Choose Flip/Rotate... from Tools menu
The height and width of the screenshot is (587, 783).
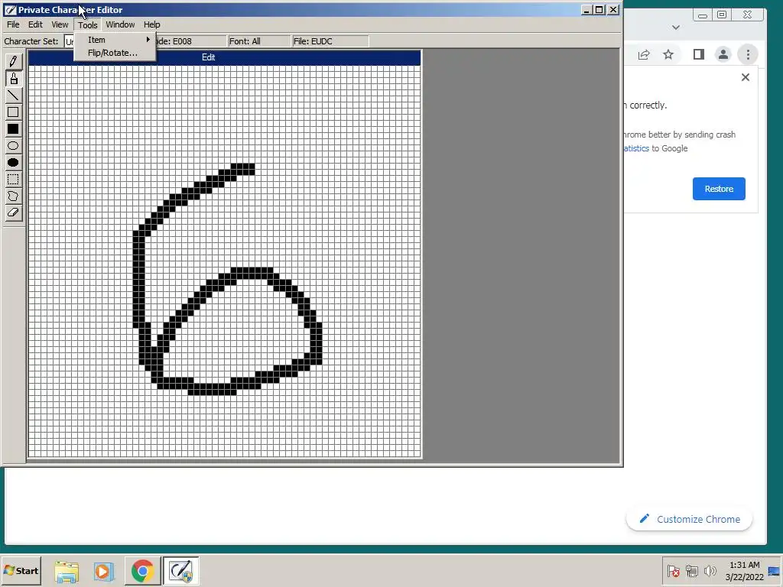coord(115,53)
